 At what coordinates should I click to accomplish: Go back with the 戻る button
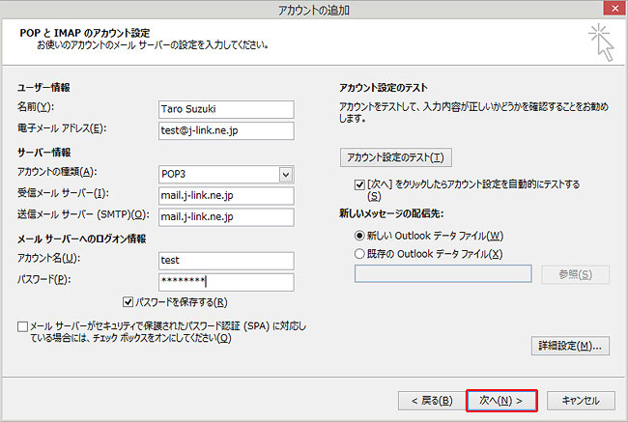point(432,401)
